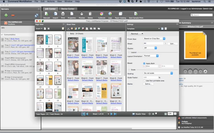
Task: Click the Edit... button beside Sheet
Action: 172,44
